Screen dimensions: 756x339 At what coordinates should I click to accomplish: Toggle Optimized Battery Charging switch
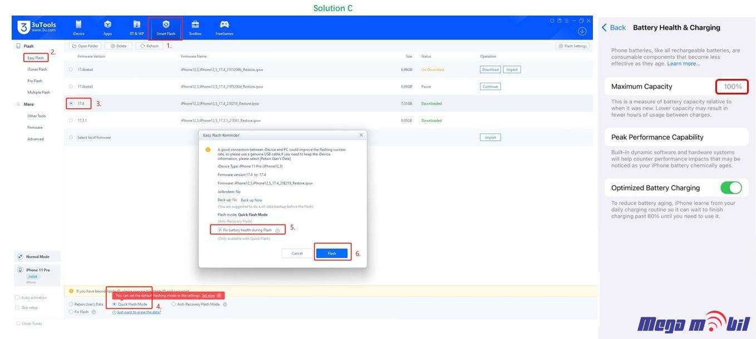pos(731,188)
